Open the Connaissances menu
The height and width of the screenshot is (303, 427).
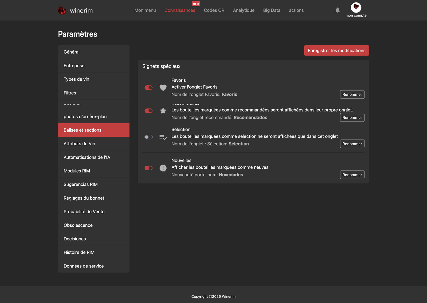coord(180,10)
